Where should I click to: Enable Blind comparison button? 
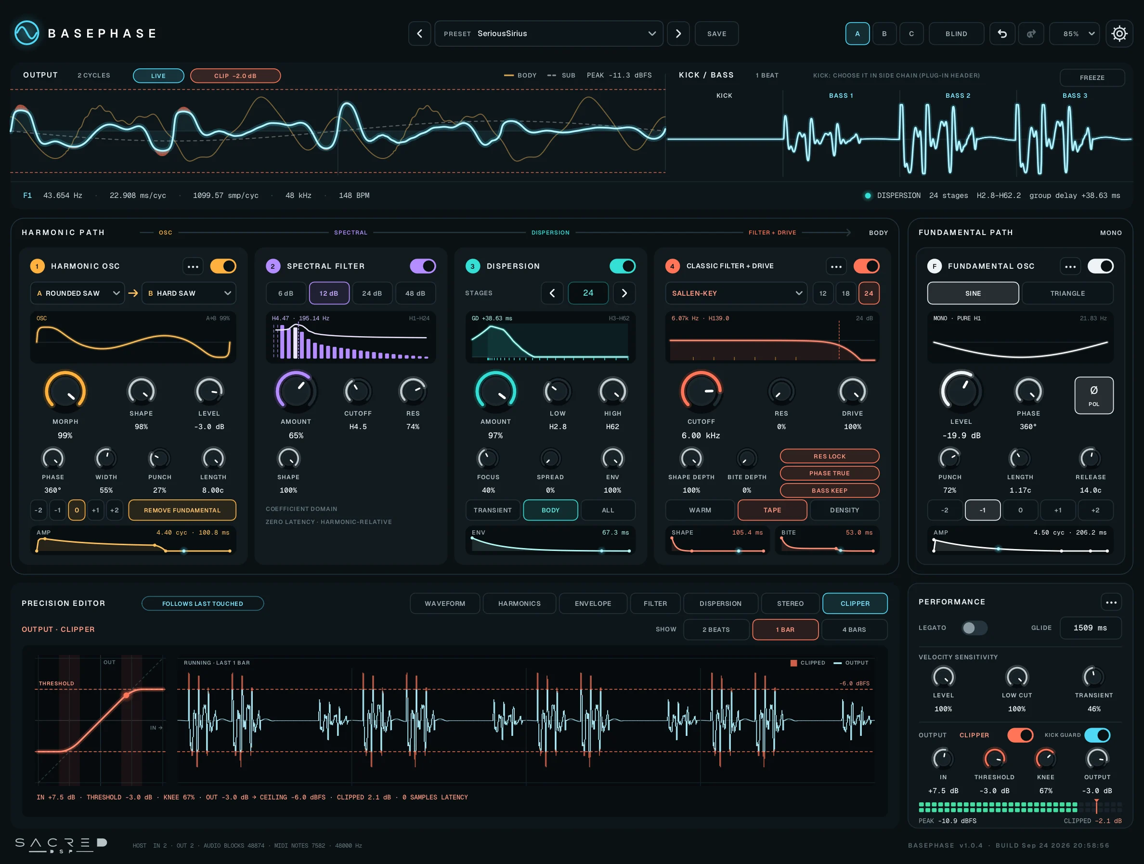[956, 34]
